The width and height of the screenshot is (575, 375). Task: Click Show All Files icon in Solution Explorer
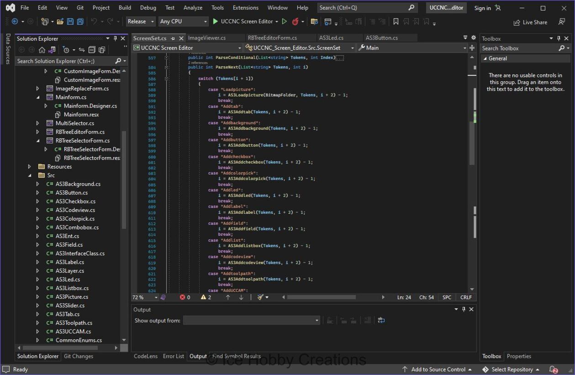click(x=102, y=50)
